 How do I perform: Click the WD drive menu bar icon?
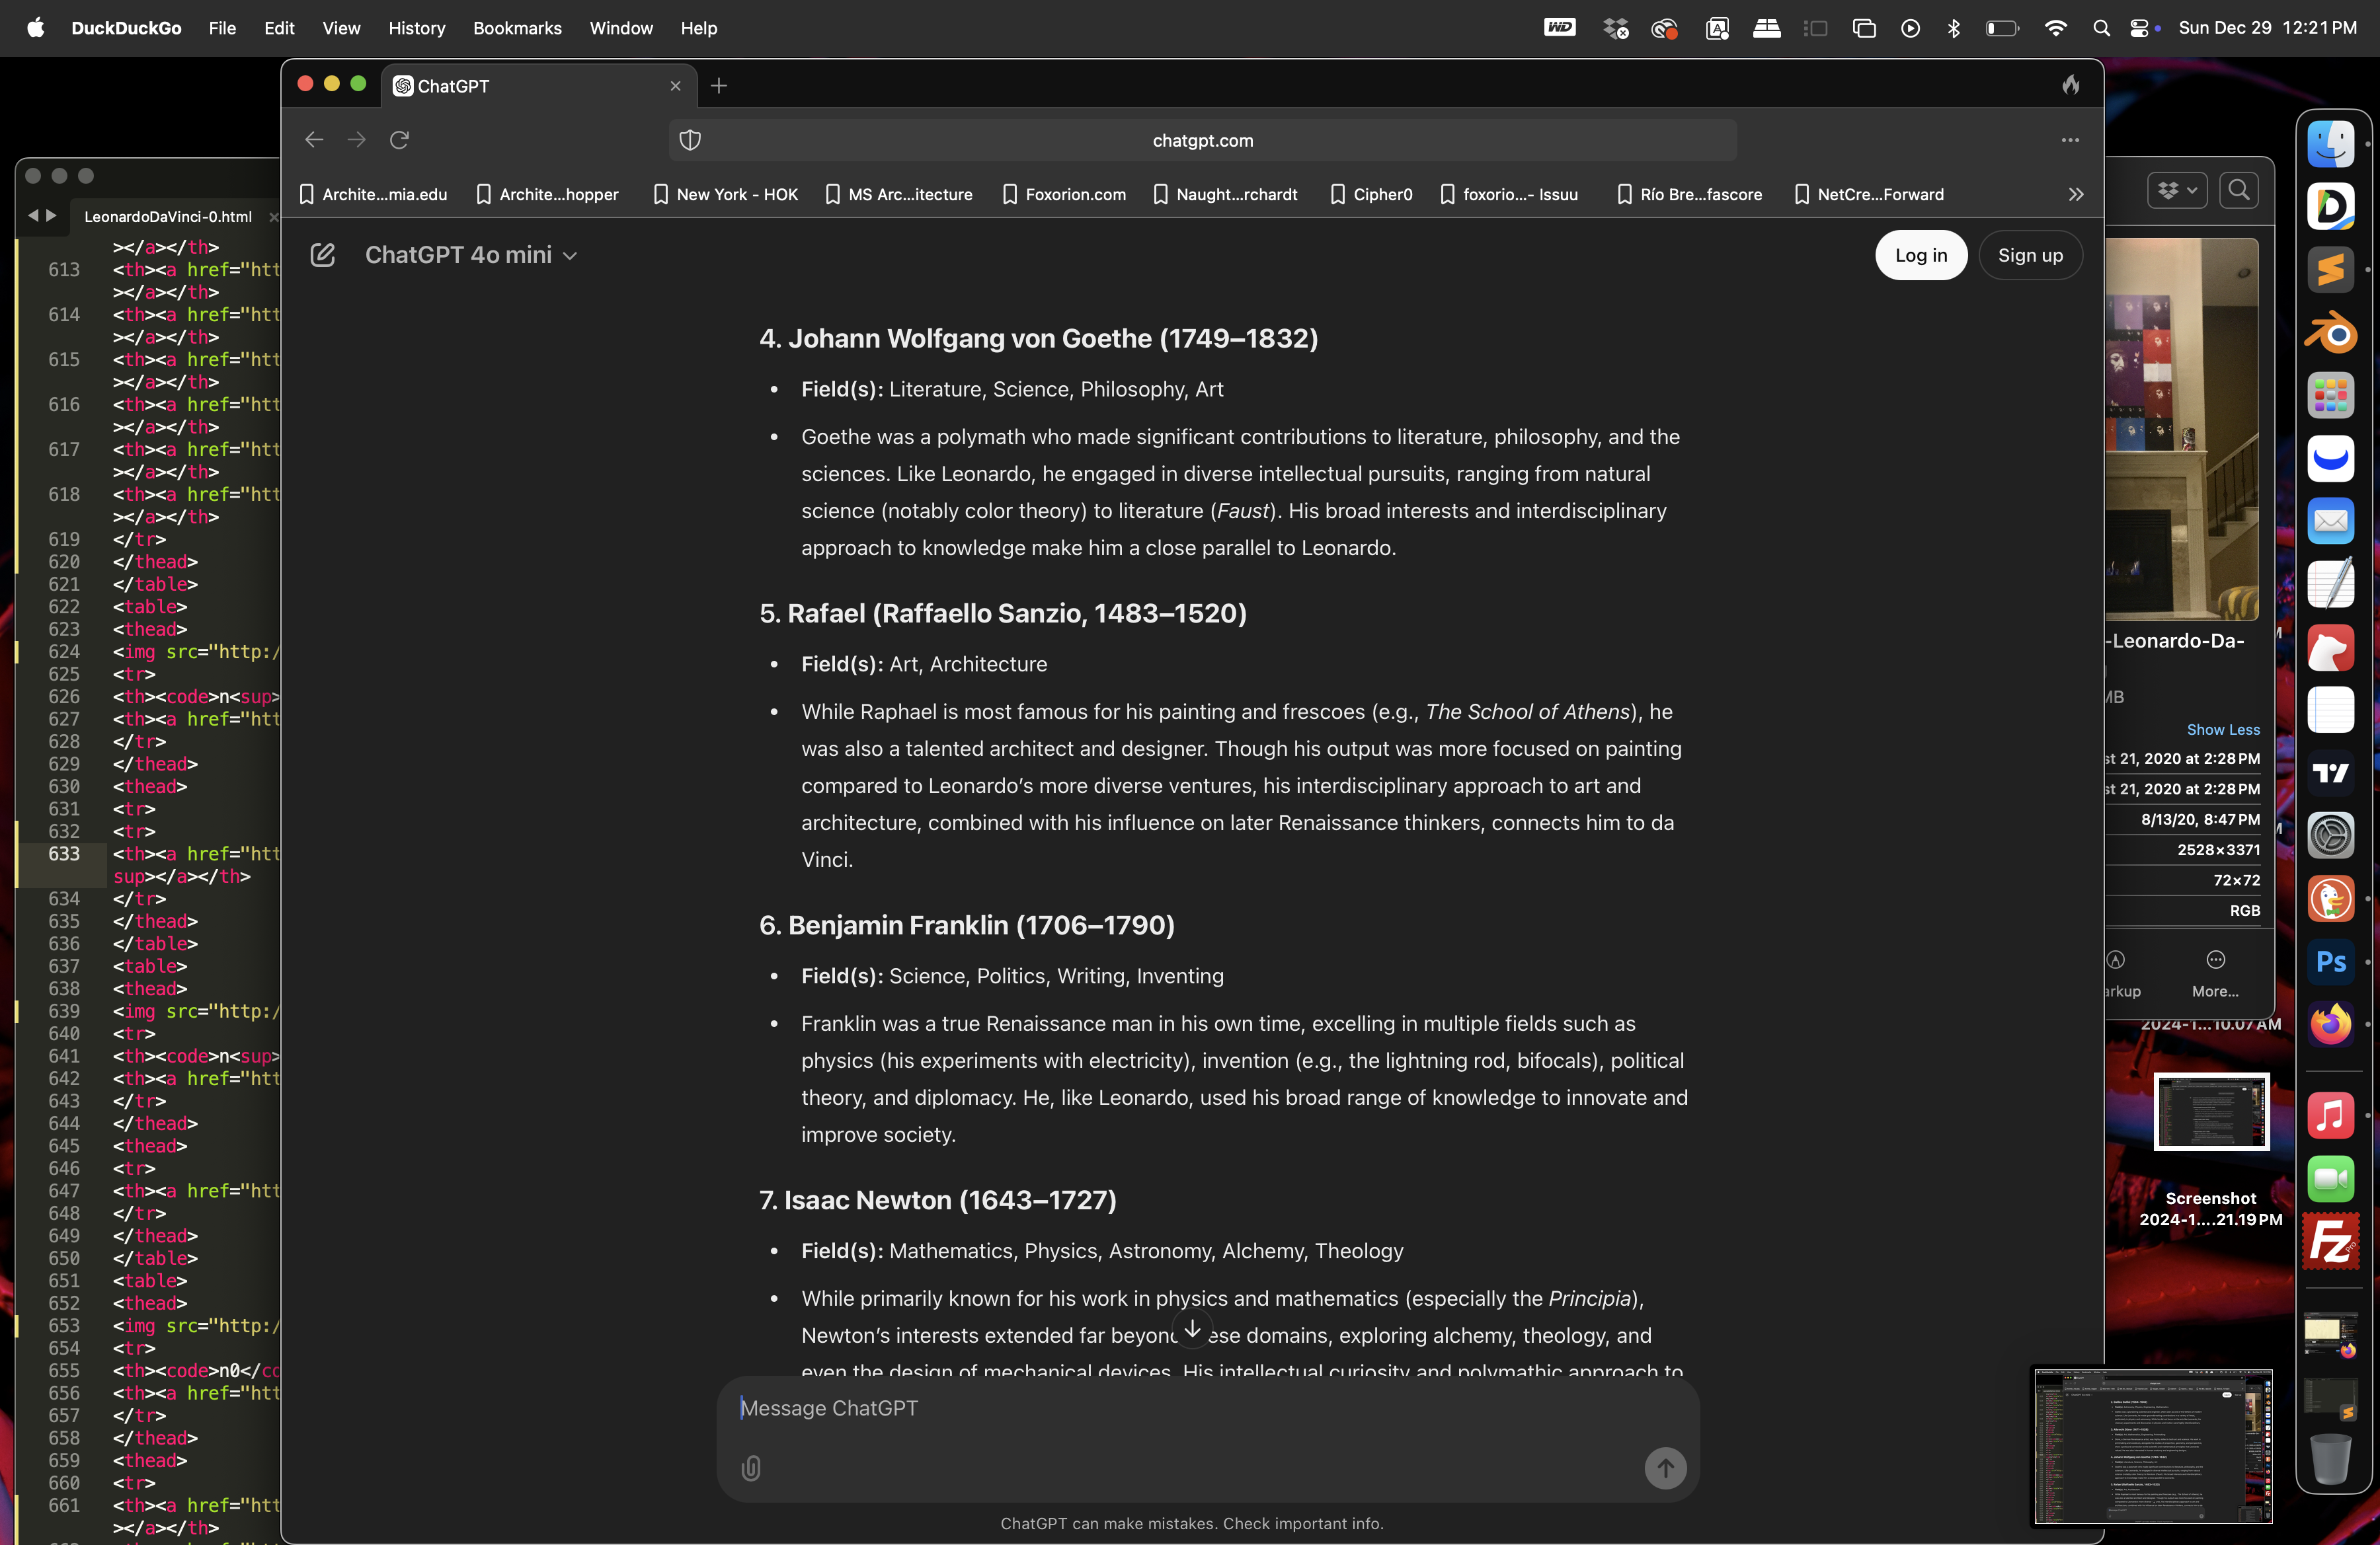point(1559,28)
